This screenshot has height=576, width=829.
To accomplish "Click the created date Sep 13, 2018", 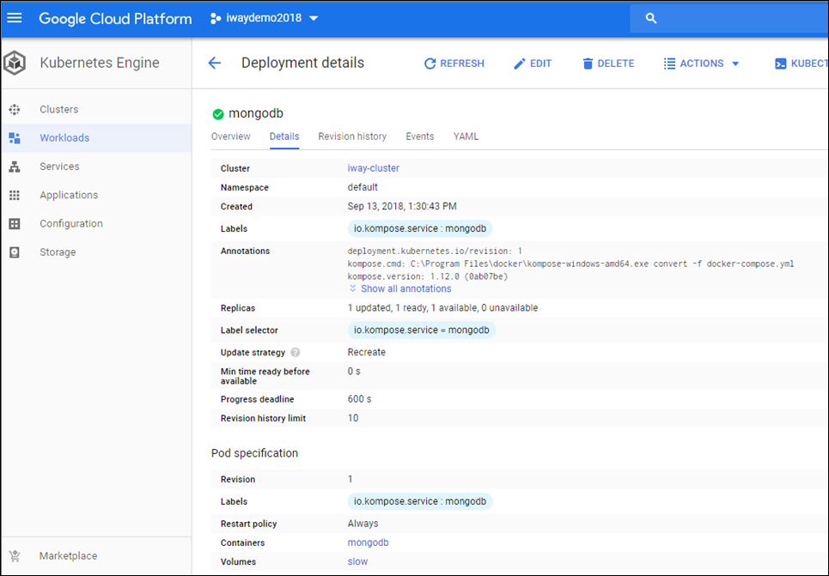I will point(402,206).
